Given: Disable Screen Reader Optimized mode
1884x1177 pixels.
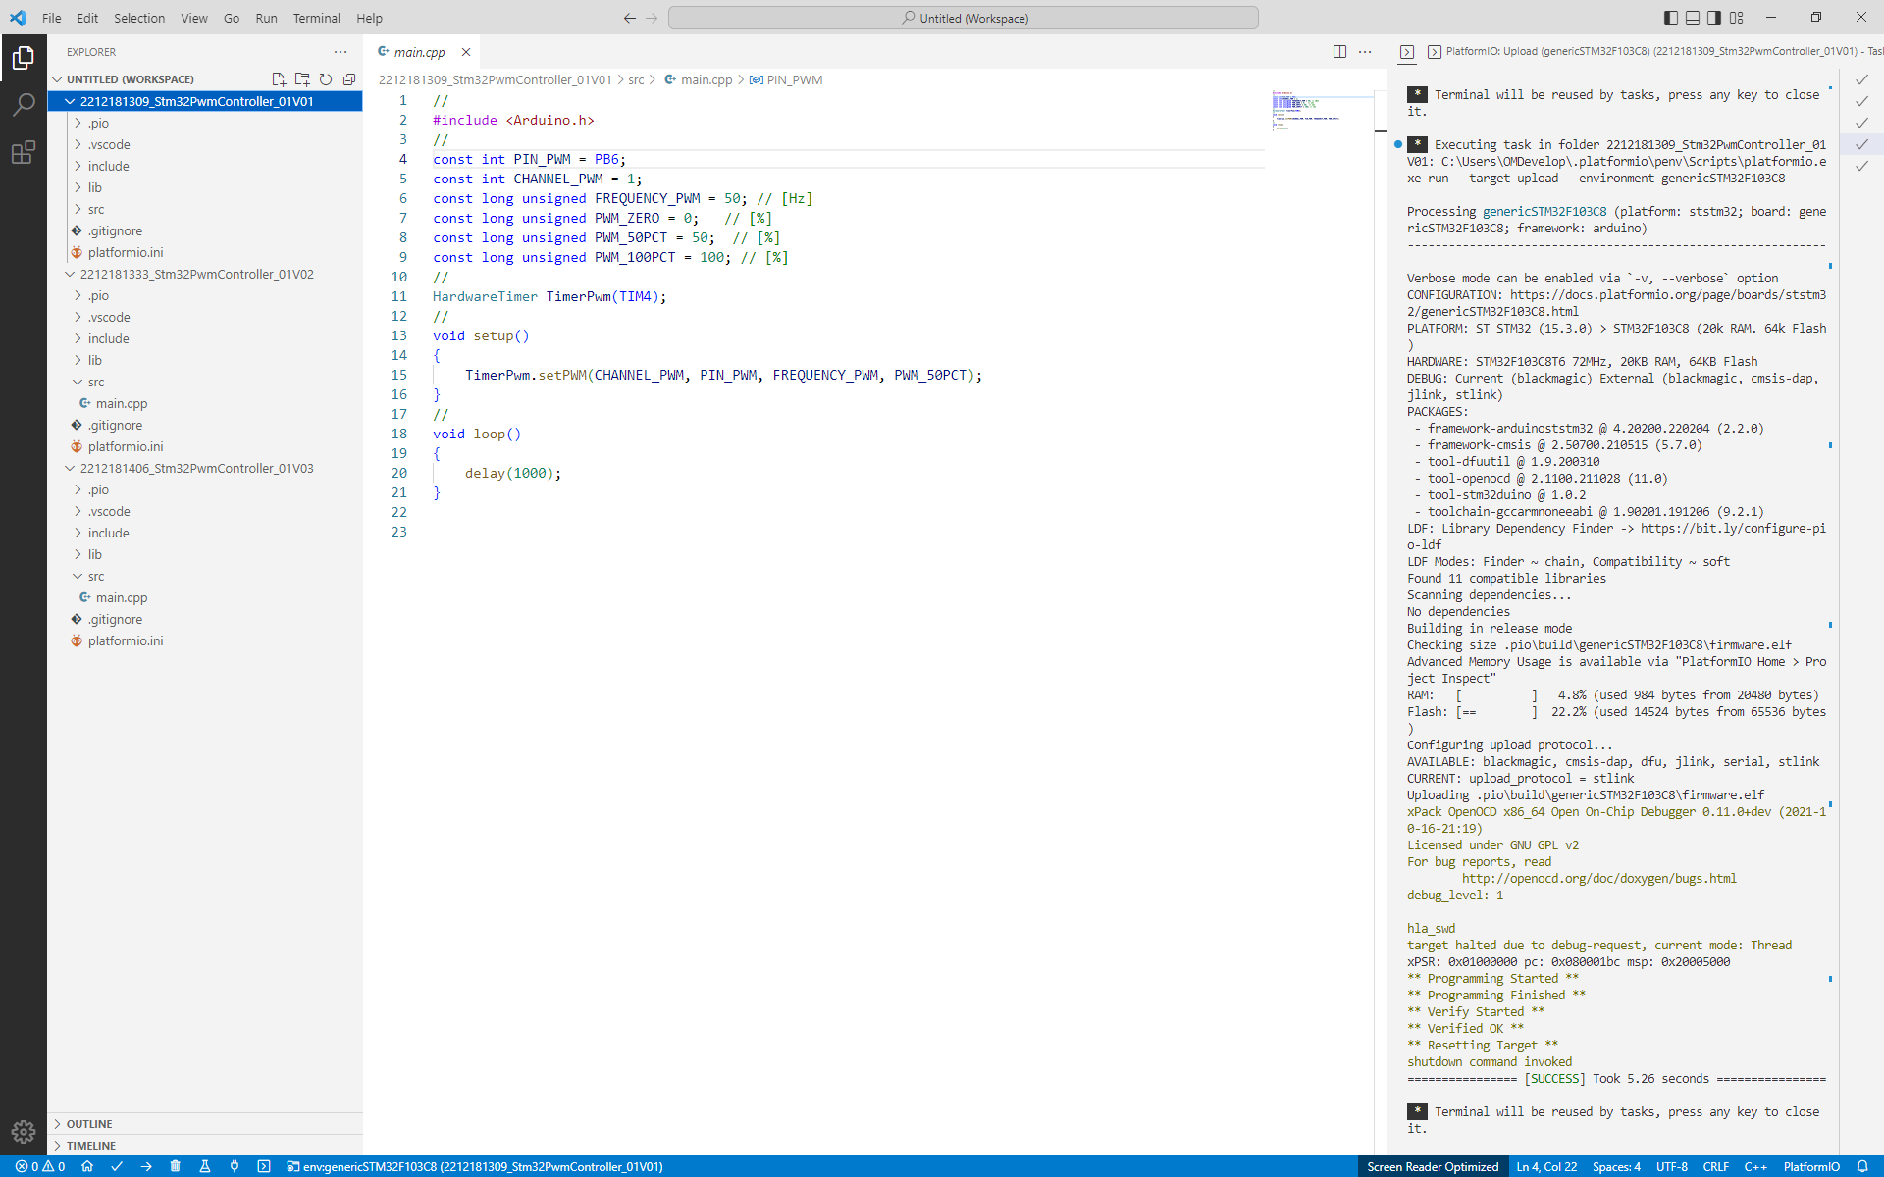Looking at the screenshot, I should coord(1433,1166).
